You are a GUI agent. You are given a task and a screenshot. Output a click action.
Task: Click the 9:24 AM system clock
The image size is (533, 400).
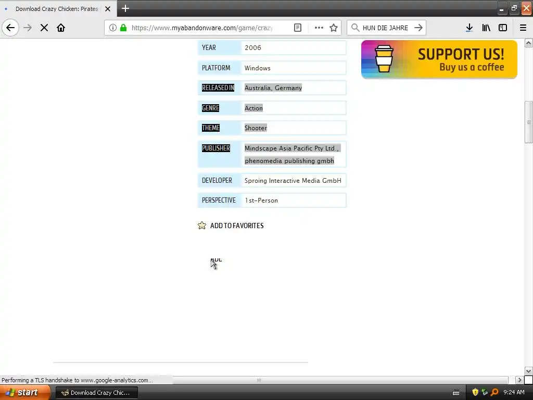tap(514, 393)
